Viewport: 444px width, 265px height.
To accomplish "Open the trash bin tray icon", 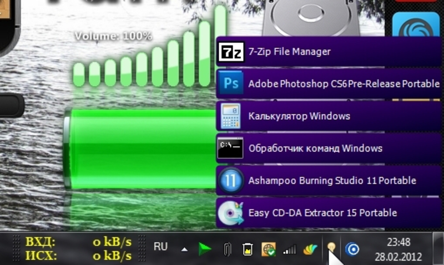I will point(248,249).
